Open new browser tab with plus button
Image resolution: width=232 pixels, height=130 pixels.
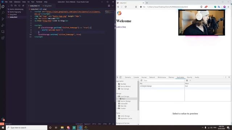coord(147,3)
